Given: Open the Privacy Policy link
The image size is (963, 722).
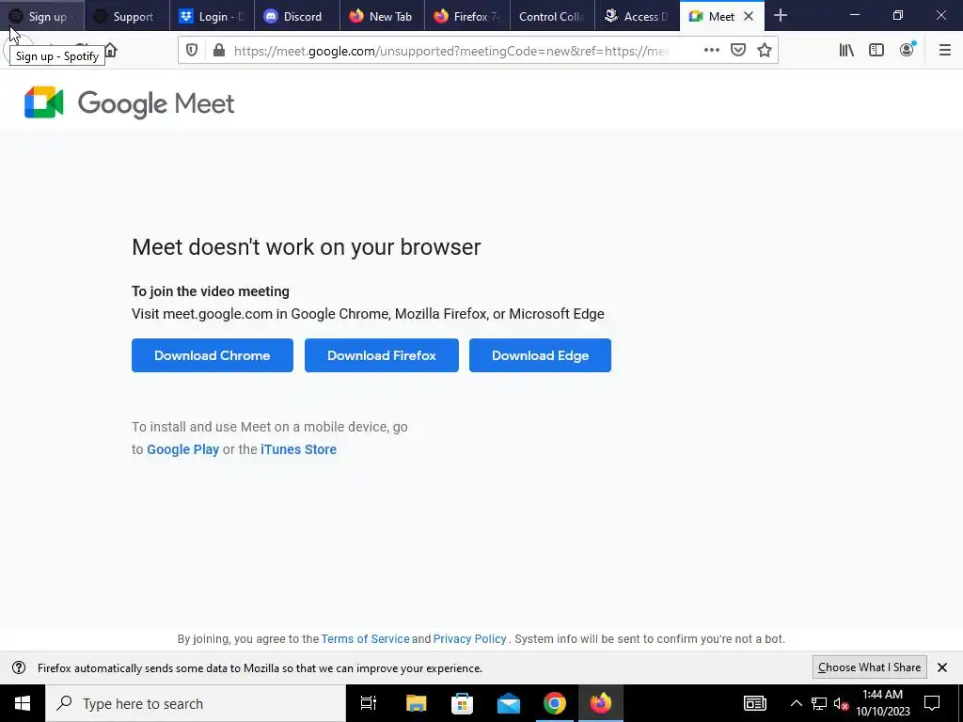Looking at the screenshot, I should (x=470, y=639).
